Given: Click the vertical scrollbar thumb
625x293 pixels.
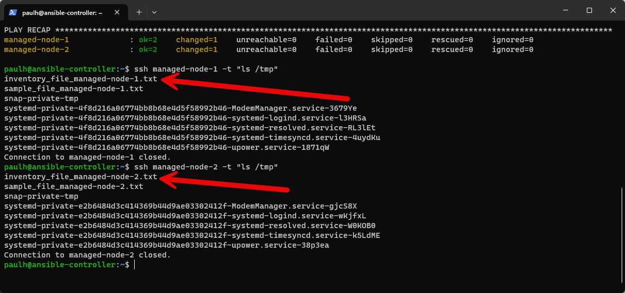Looking at the screenshot, I should 622,235.
